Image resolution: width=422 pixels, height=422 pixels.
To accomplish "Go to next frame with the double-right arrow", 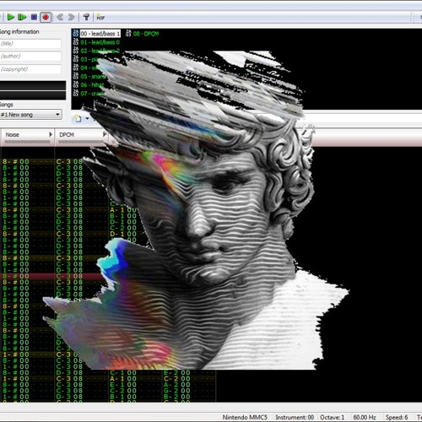I will (x=71, y=18).
